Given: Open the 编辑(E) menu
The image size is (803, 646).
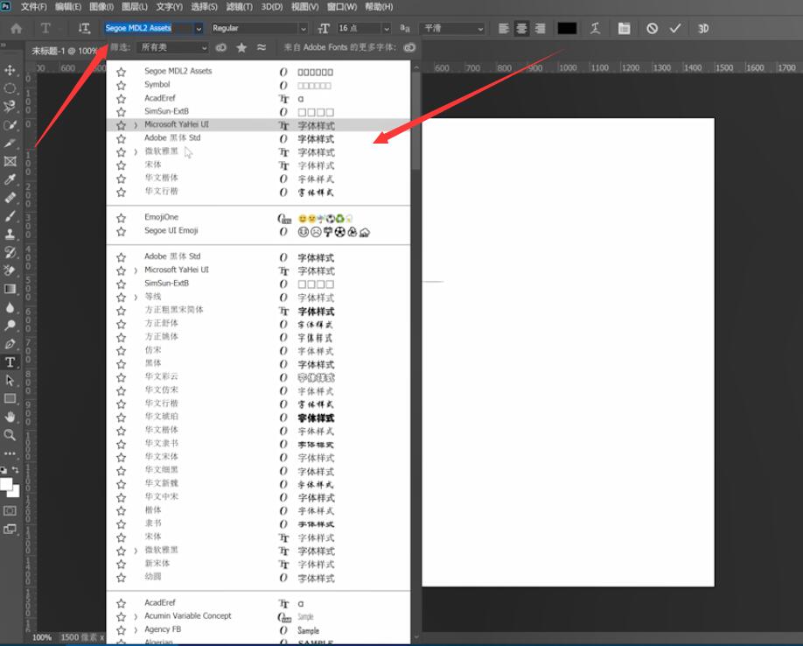Looking at the screenshot, I should 68,7.
